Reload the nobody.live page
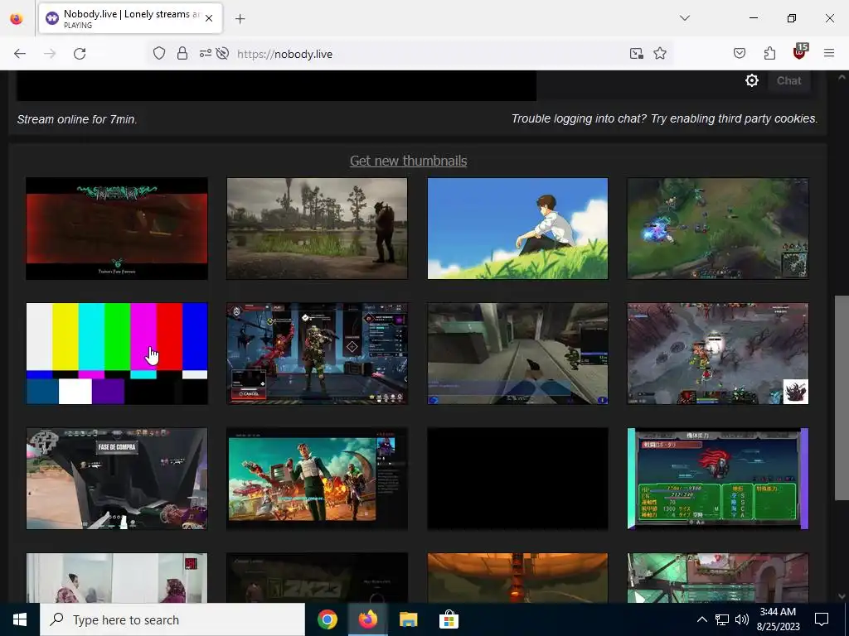 [x=80, y=54]
